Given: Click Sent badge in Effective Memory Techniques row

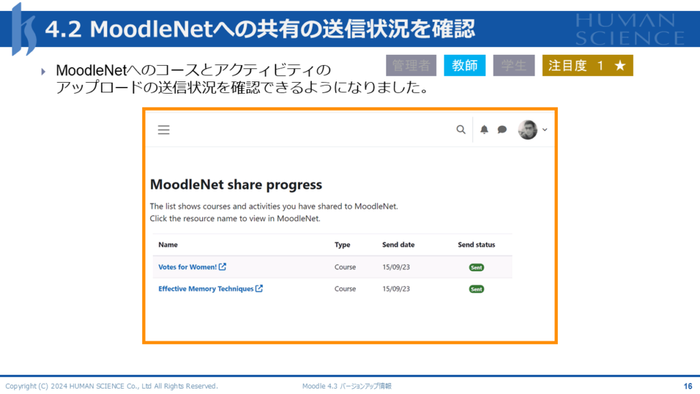Looking at the screenshot, I should click(x=476, y=289).
